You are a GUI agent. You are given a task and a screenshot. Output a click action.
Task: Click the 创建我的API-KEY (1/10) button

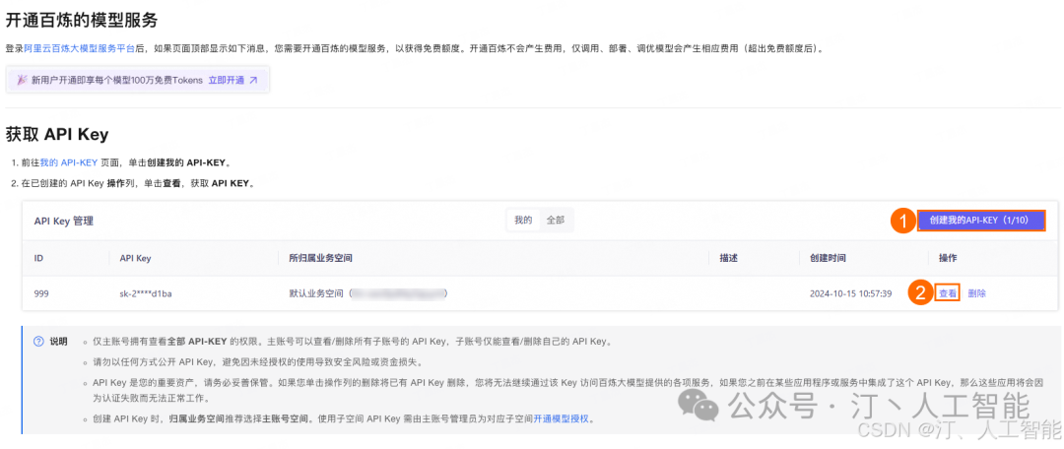(981, 221)
